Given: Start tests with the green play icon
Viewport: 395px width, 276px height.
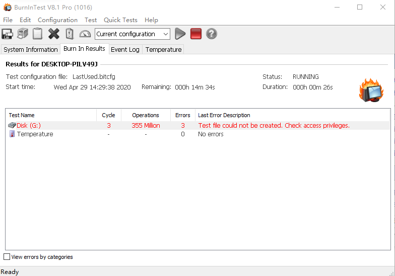Looking at the screenshot, I should [180, 34].
